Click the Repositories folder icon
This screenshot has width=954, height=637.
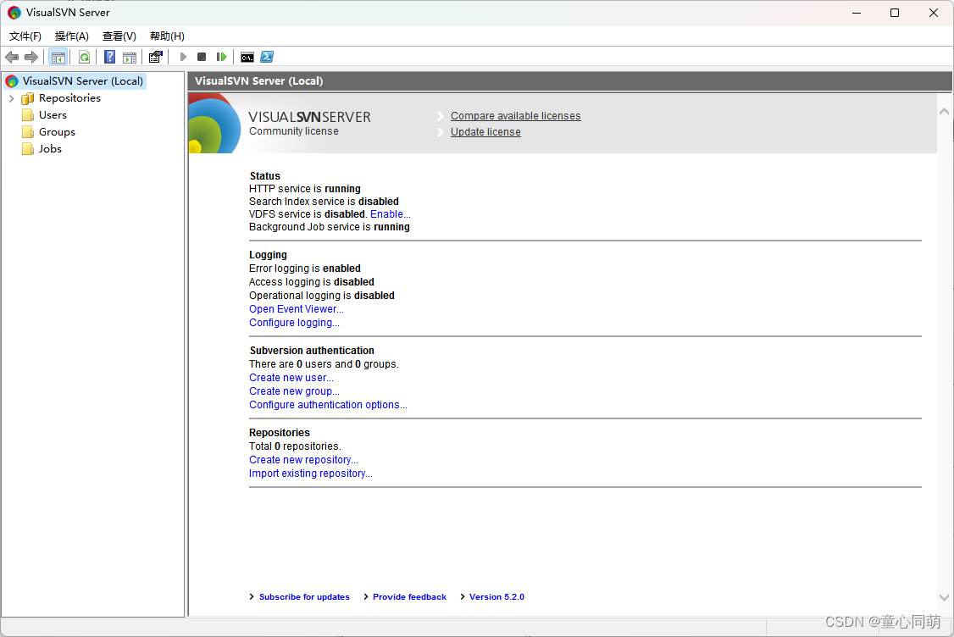[27, 98]
